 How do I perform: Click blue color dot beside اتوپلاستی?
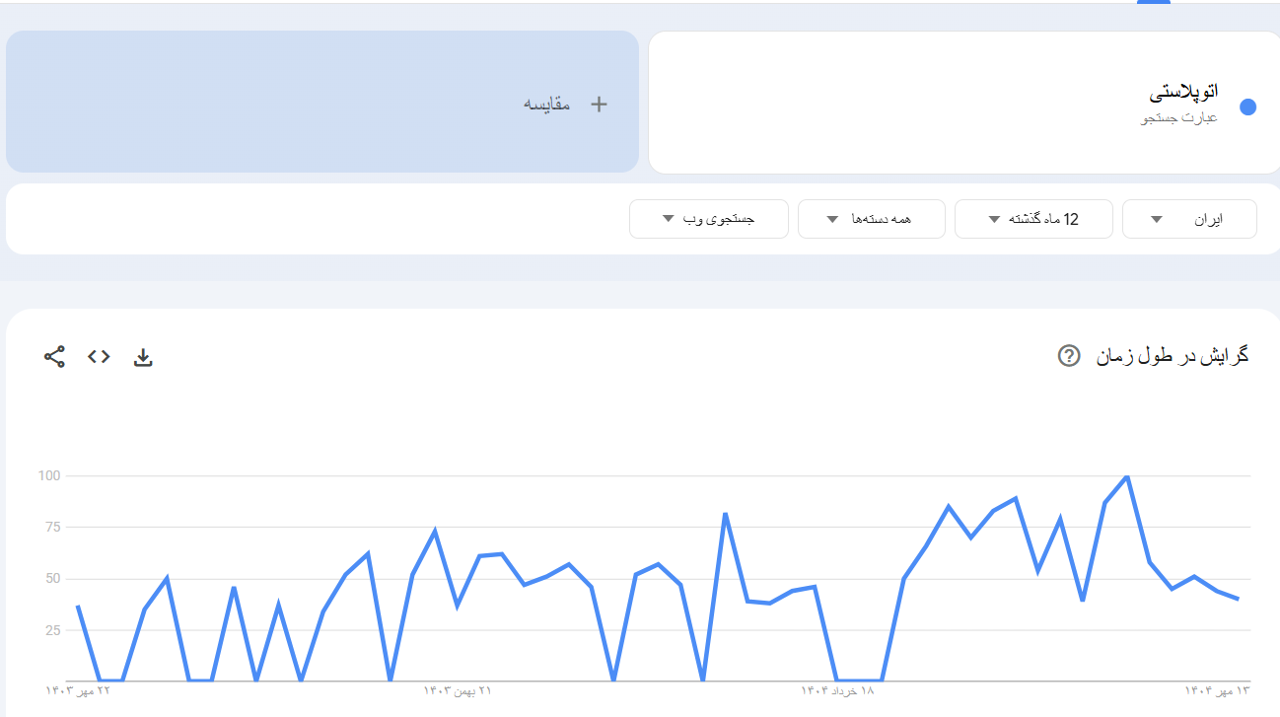tap(1247, 108)
